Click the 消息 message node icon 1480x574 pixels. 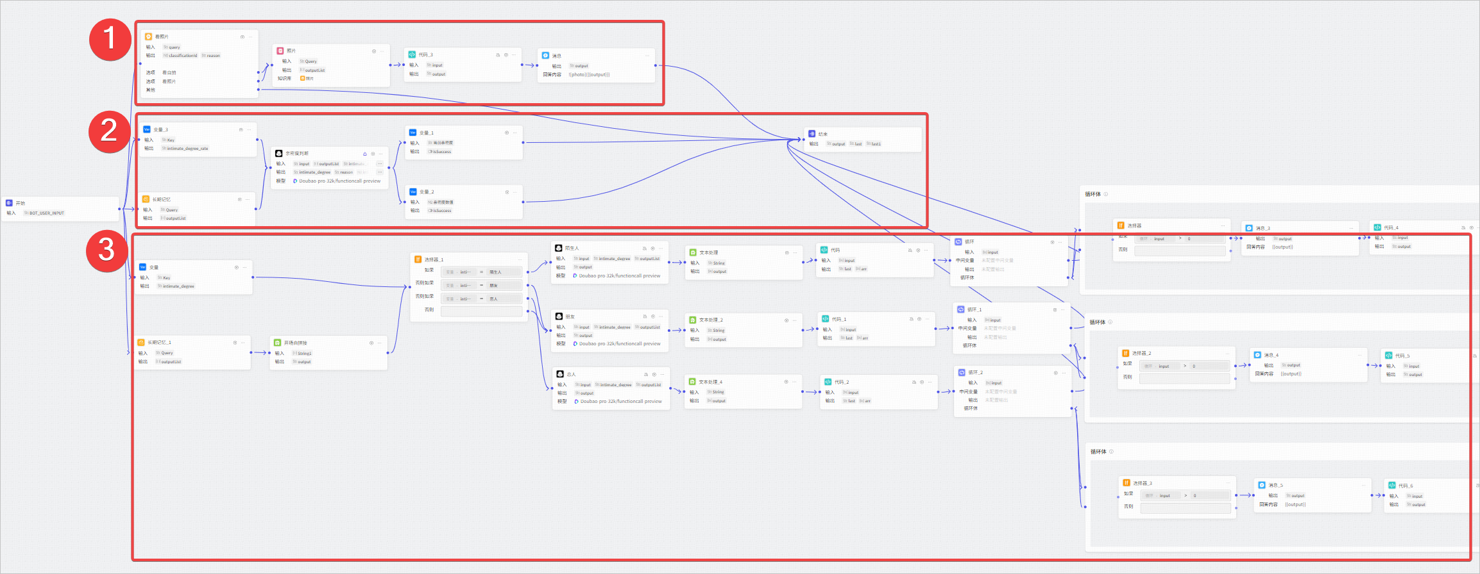coord(545,56)
